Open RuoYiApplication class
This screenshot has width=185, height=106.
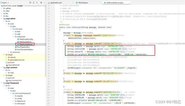(x=23, y=47)
